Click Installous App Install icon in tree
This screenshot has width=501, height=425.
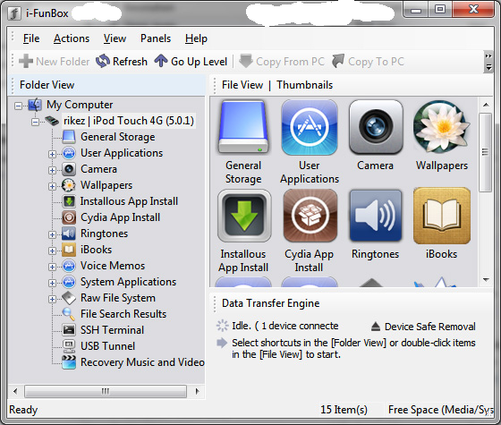tap(69, 201)
